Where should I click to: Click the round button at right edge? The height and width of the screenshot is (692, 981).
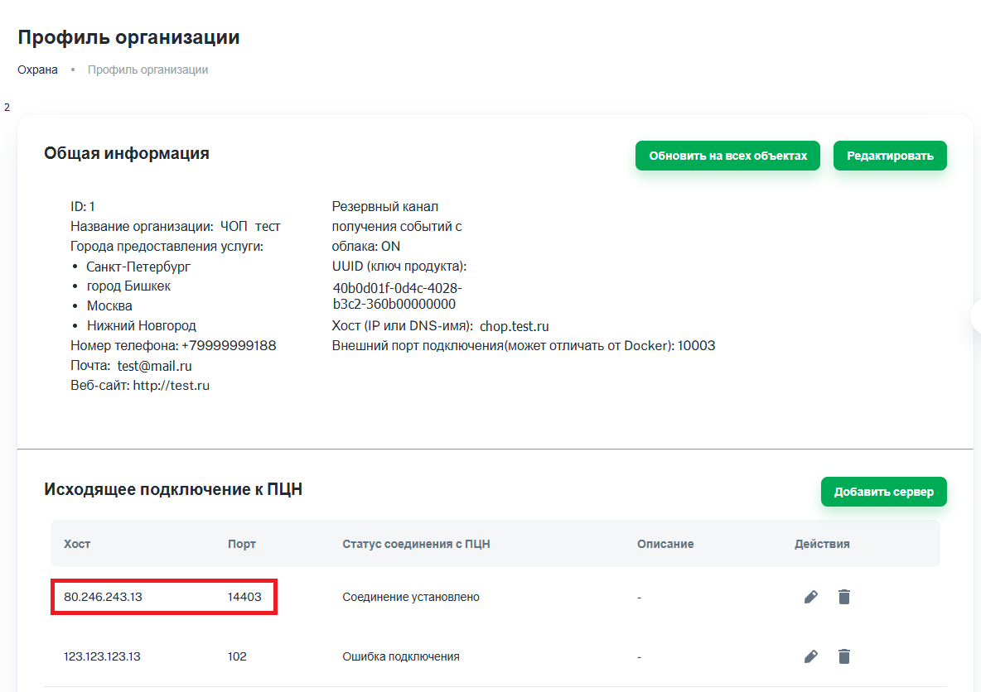[976, 316]
